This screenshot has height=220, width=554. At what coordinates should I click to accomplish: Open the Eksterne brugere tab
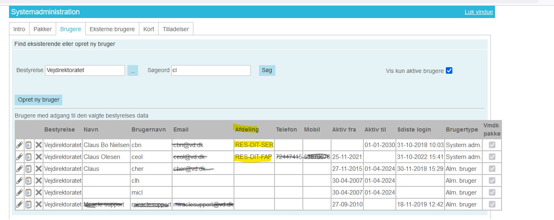click(112, 29)
